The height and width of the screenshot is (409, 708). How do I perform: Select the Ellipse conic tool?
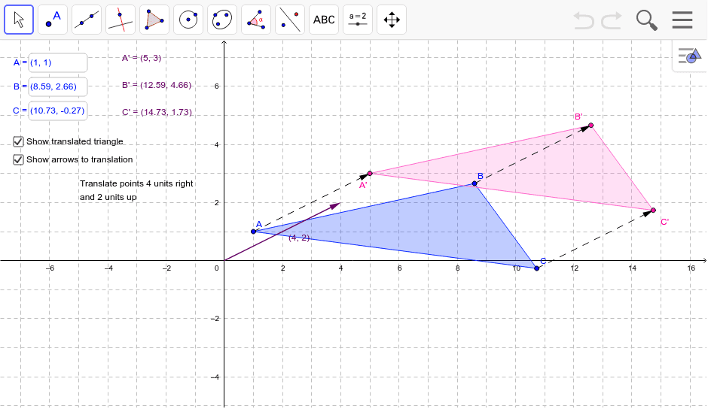click(222, 20)
